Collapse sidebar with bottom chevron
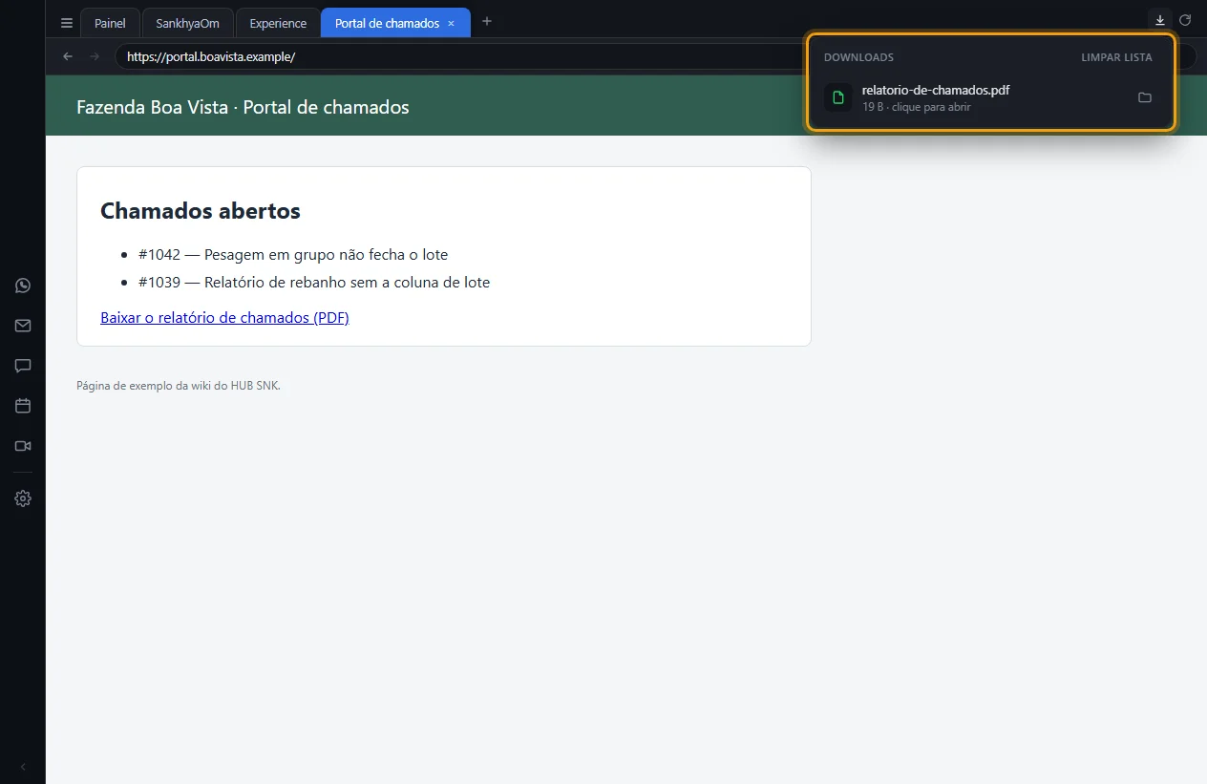 pyautogui.click(x=23, y=767)
